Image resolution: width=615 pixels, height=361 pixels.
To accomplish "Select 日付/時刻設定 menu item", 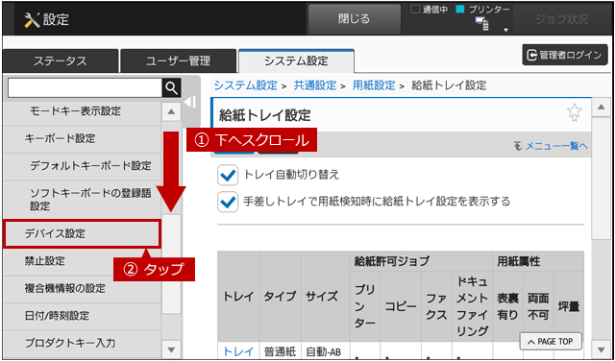I will click(82, 316).
